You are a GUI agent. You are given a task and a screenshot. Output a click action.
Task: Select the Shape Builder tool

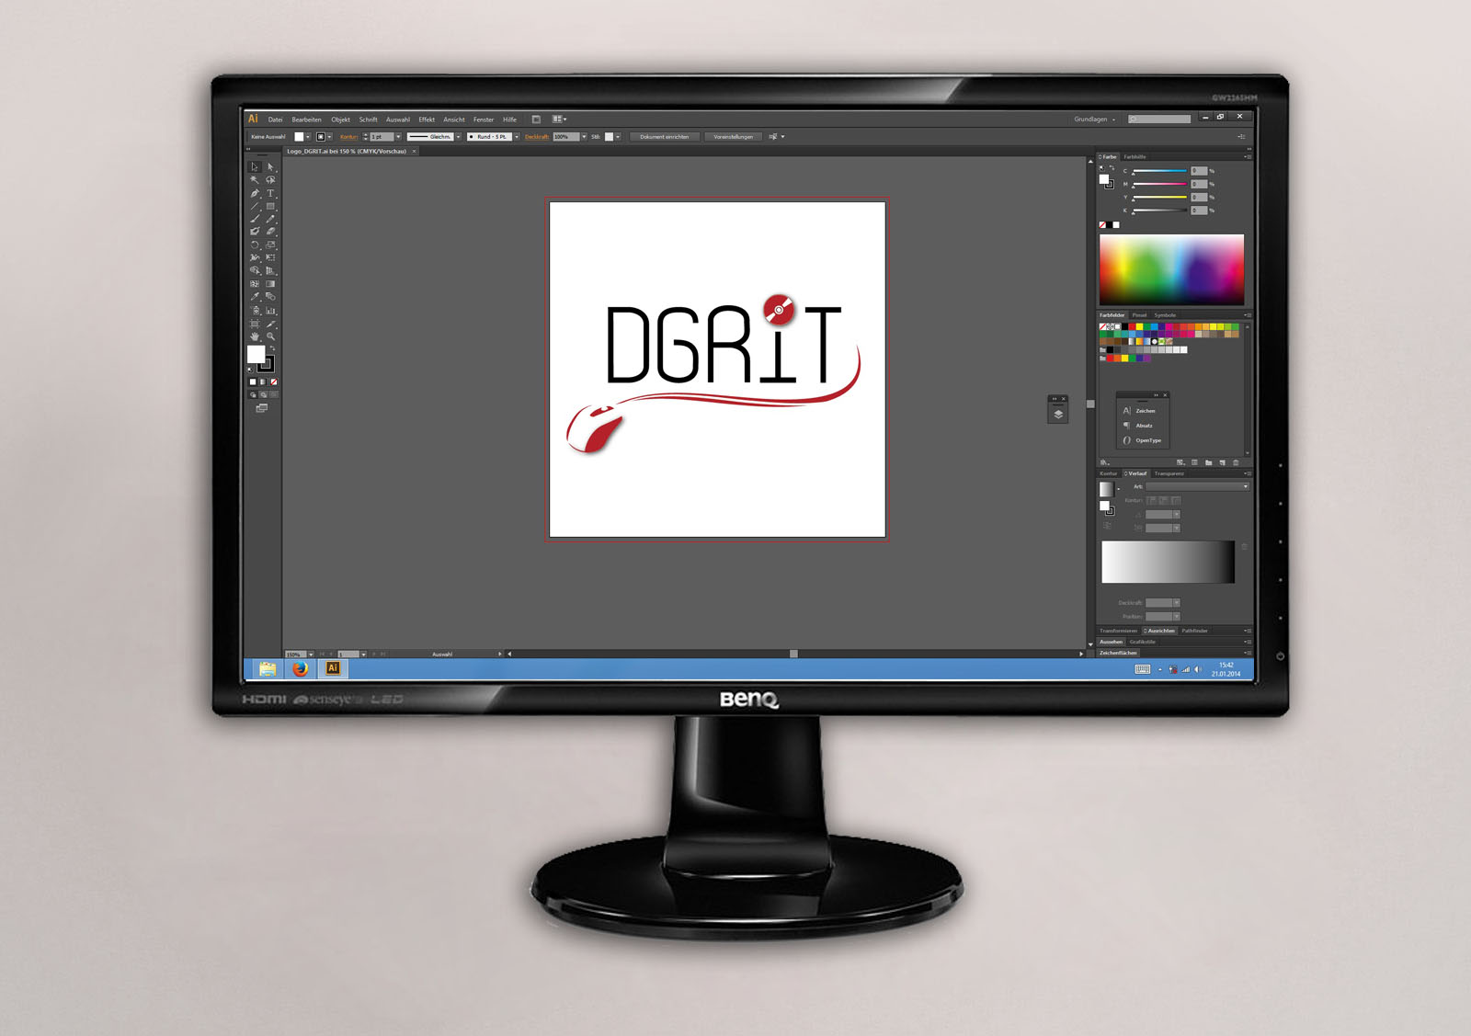[x=255, y=270]
